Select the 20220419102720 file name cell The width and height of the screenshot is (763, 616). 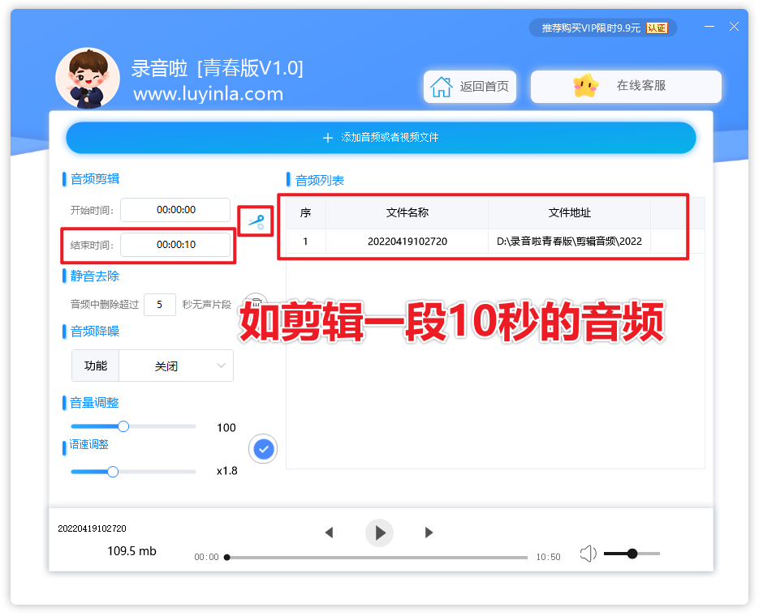click(x=407, y=242)
